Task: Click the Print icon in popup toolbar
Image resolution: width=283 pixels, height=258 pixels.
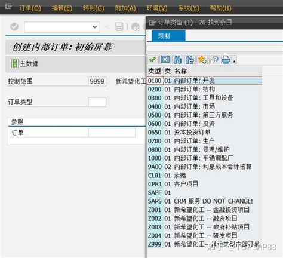Action: (226, 60)
